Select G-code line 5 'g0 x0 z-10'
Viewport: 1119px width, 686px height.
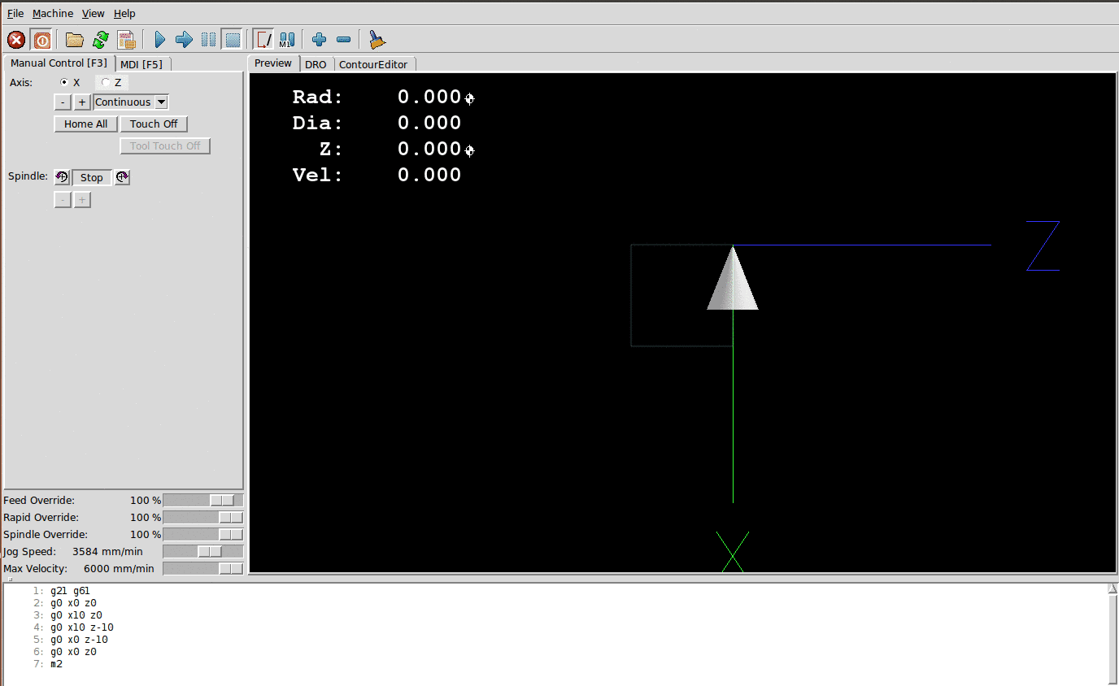[x=79, y=640]
